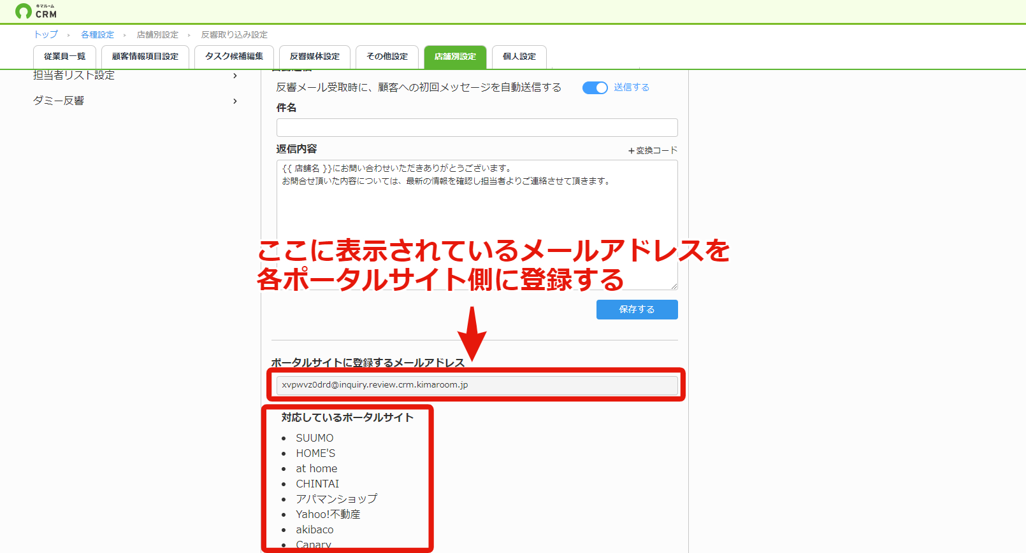
Task: Click the 反響取り込み設定 breadcrumb item
Action: pyautogui.click(x=235, y=34)
